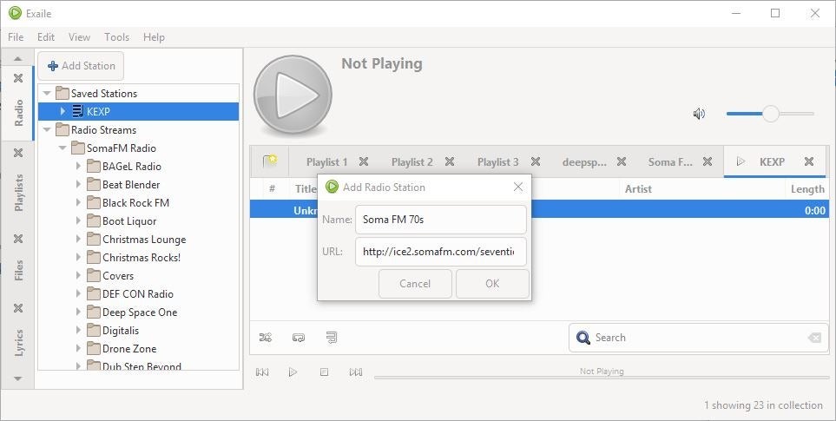Collapse the SomaFM Radio tree

pyautogui.click(x=63, y=148)
